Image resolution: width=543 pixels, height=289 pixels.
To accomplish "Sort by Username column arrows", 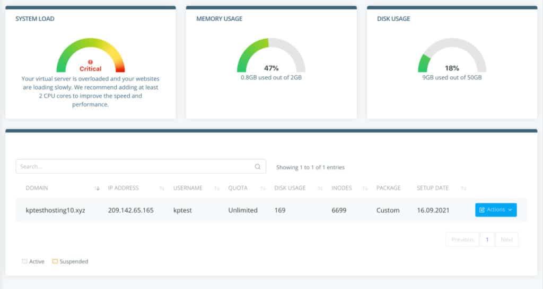I will click(x=217, y=188).
